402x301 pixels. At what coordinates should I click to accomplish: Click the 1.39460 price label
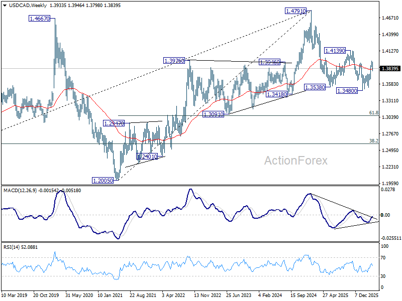click(269, 62)
